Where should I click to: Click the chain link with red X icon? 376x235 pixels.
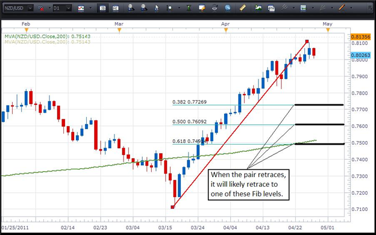tap(40, 8)
